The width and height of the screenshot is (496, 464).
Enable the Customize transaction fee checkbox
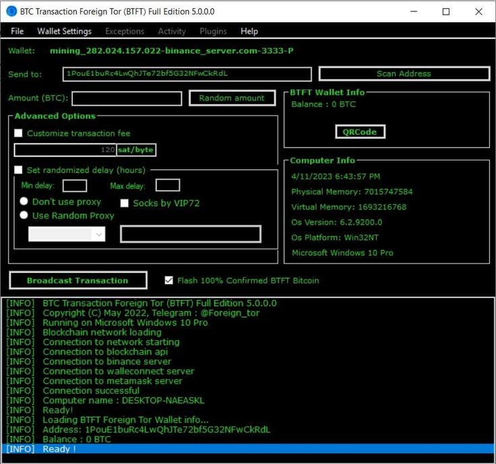pos(19,134)
